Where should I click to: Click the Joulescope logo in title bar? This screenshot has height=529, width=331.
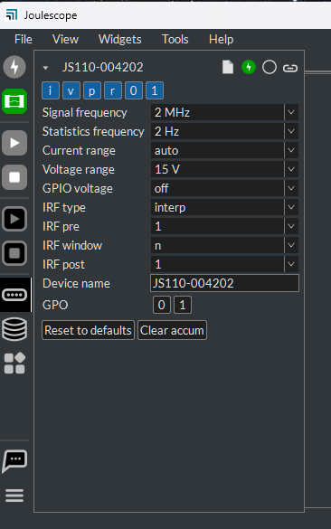click(12, 14)
